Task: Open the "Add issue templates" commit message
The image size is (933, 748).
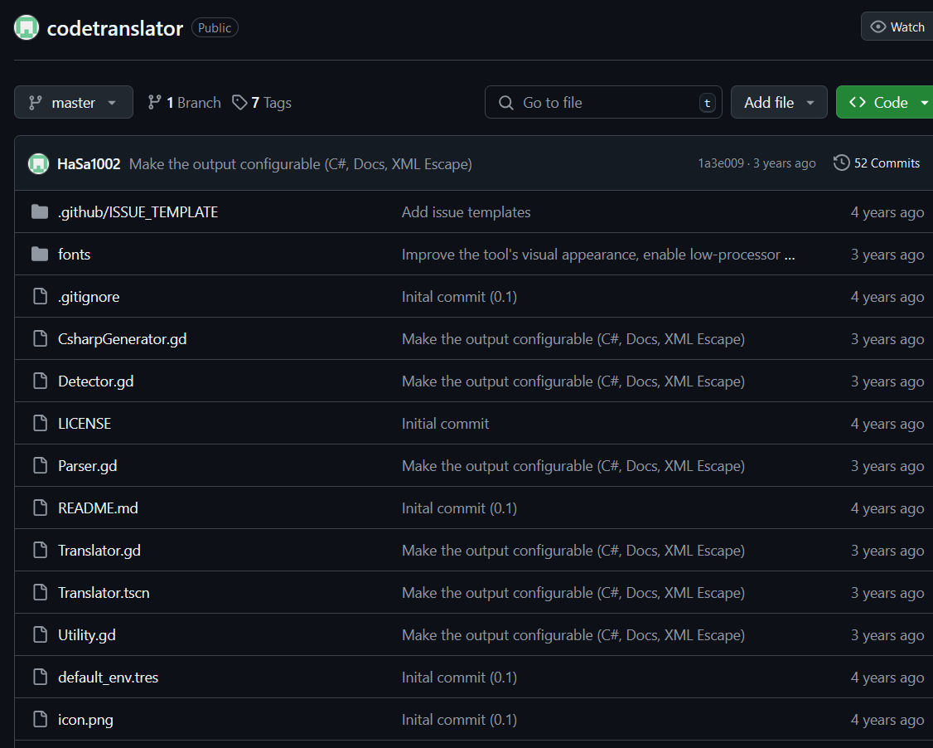Action: point(466,212)
